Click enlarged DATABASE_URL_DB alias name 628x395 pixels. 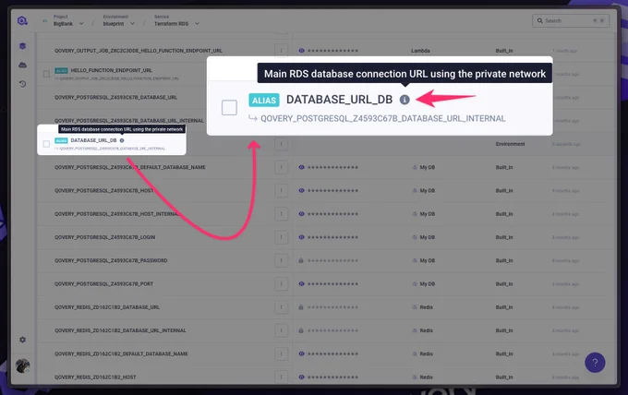(339, 100)
